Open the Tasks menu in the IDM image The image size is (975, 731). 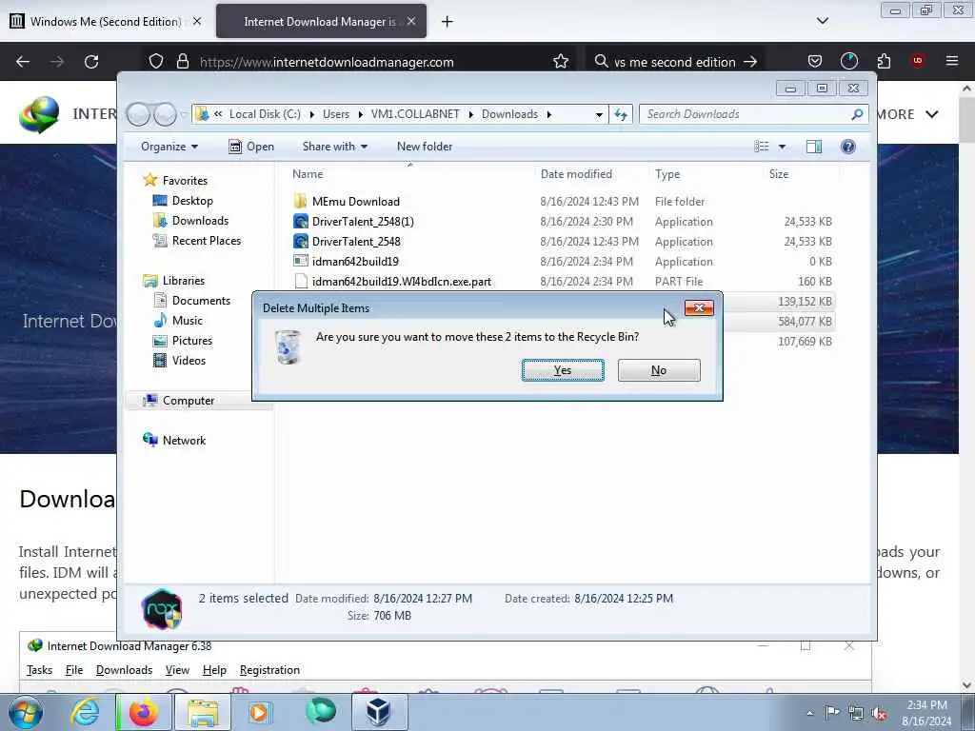click(39, 669)
